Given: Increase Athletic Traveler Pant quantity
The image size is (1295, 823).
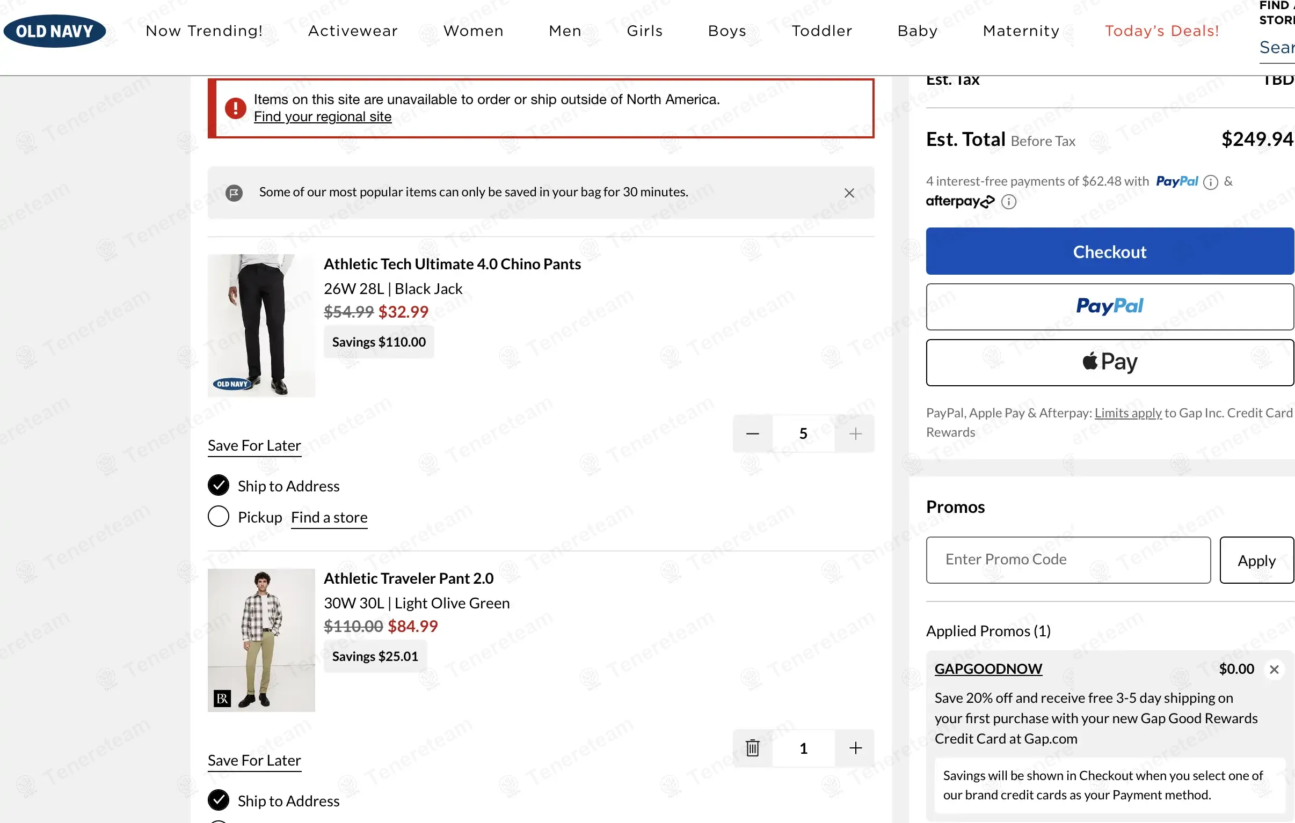Looking at the screenshot, I should (x=855, y=748).
